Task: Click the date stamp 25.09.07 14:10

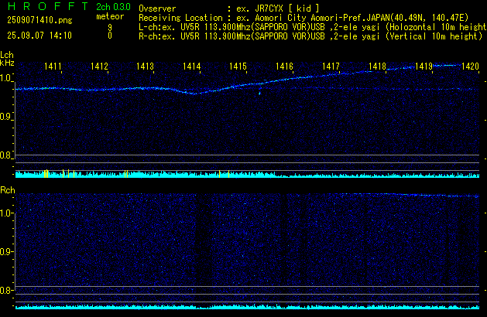Action: pyautogui.click(x=39, y=36)
